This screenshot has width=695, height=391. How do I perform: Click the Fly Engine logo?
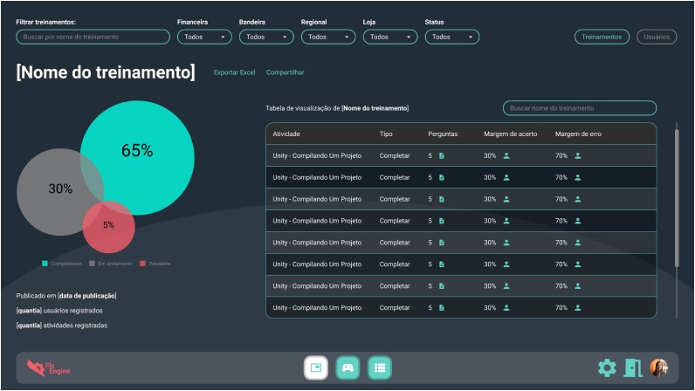48,368
